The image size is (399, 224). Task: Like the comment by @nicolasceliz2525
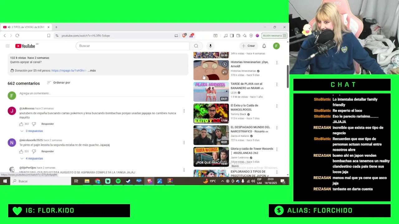21,151
